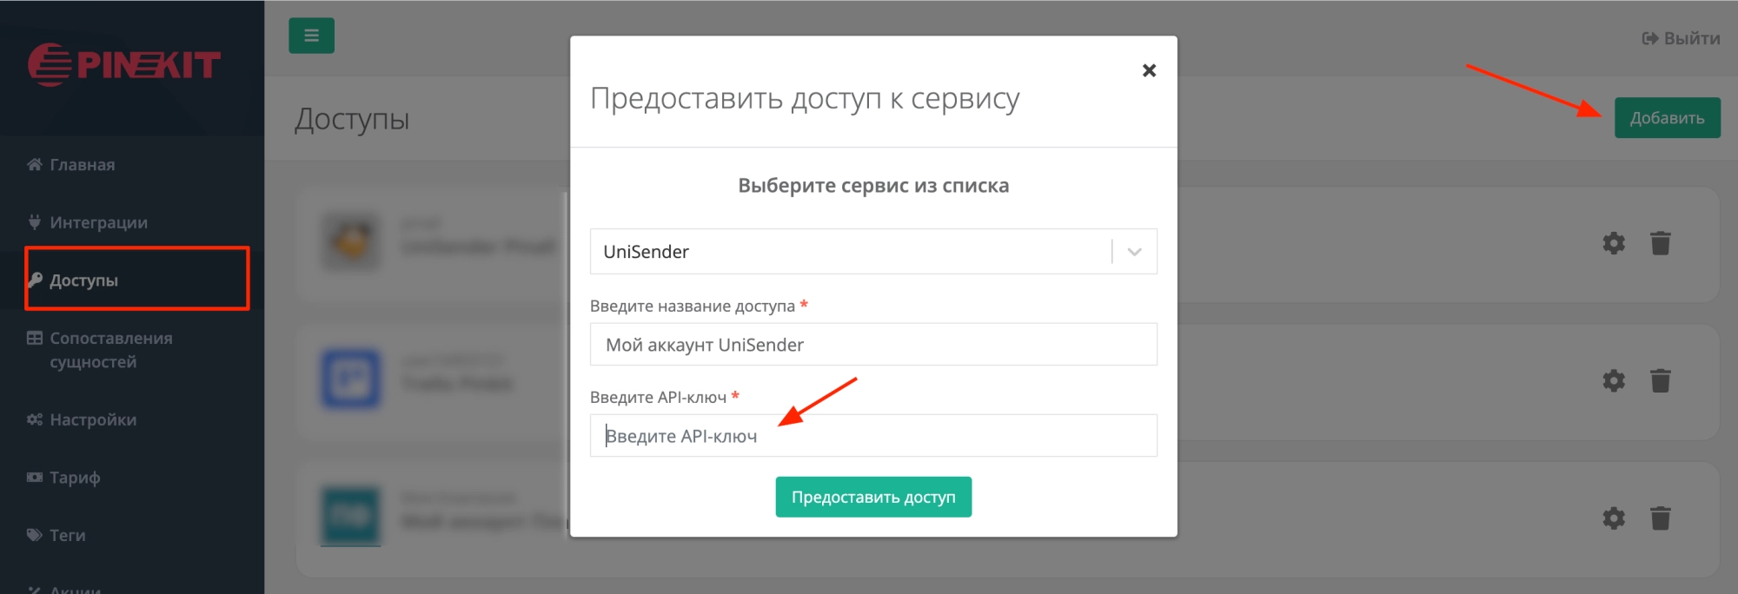Focus the access name input field
This screenshot has width=1738, height=594.
(x=872, y=345)
